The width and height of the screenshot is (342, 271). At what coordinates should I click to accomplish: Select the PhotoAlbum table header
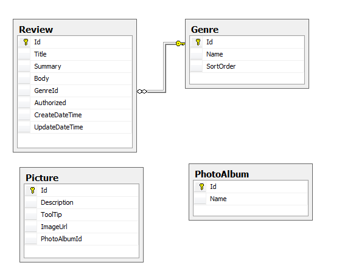tap(251, 174)
